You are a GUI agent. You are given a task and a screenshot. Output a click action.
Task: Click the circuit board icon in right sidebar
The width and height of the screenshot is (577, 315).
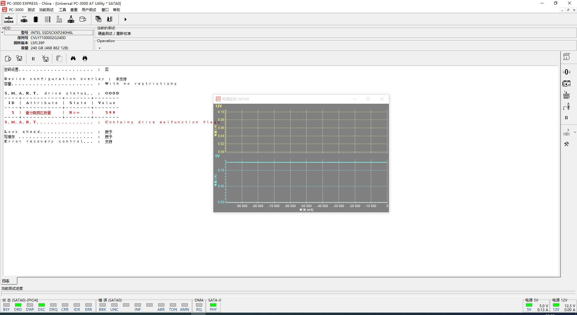point(566,84)
